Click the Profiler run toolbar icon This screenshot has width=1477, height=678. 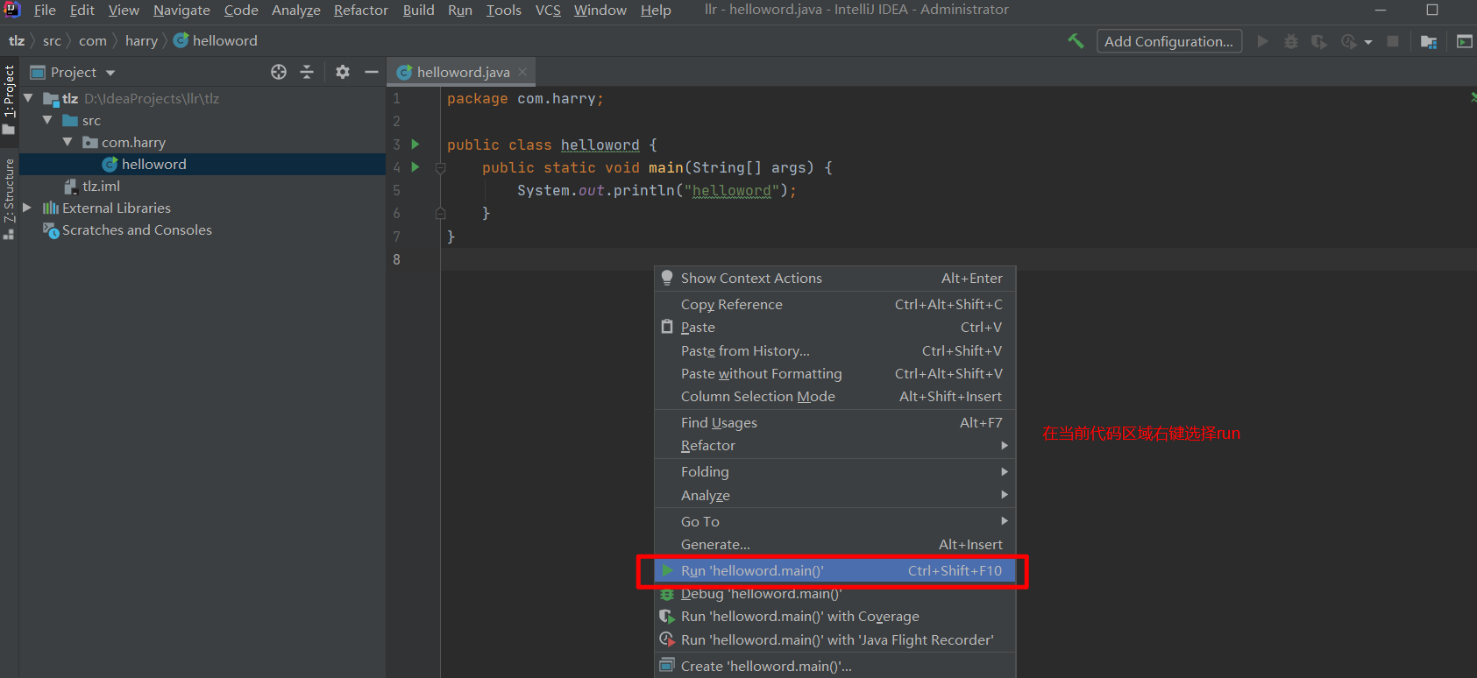coord(1348,41)
